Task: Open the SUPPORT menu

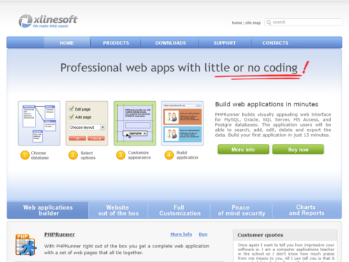Action: [225, 43]
